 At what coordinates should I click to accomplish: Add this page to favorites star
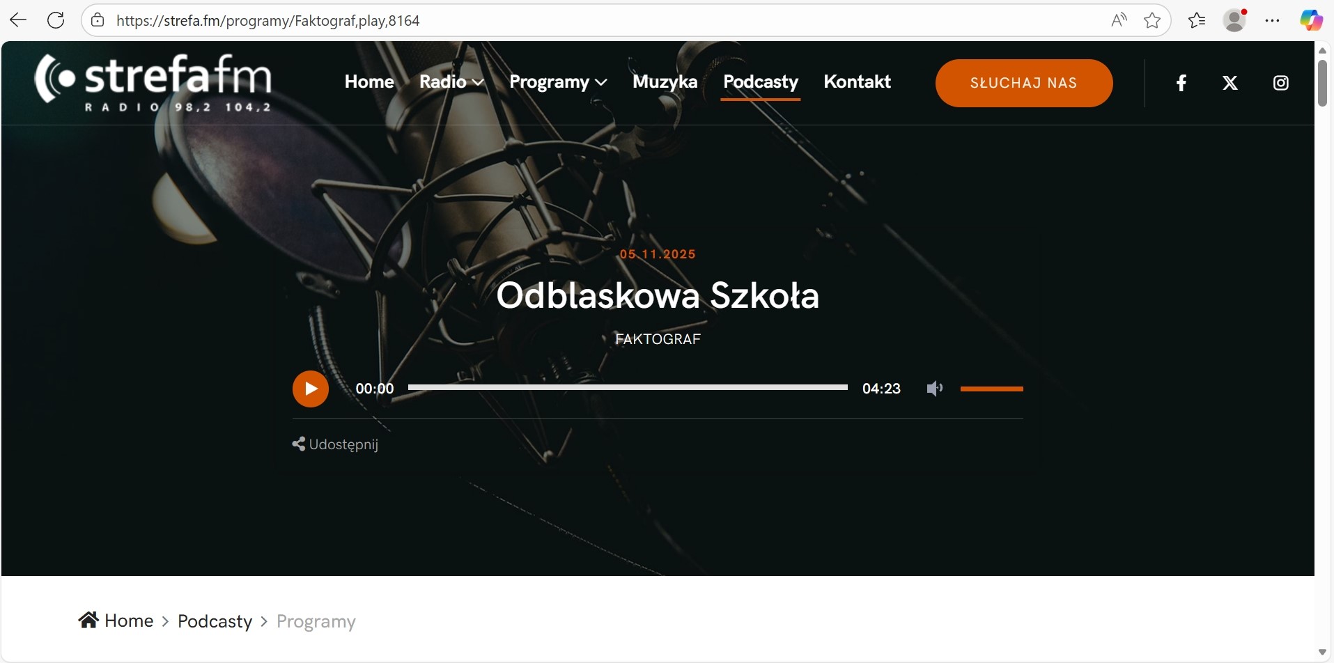point(1152,20)
